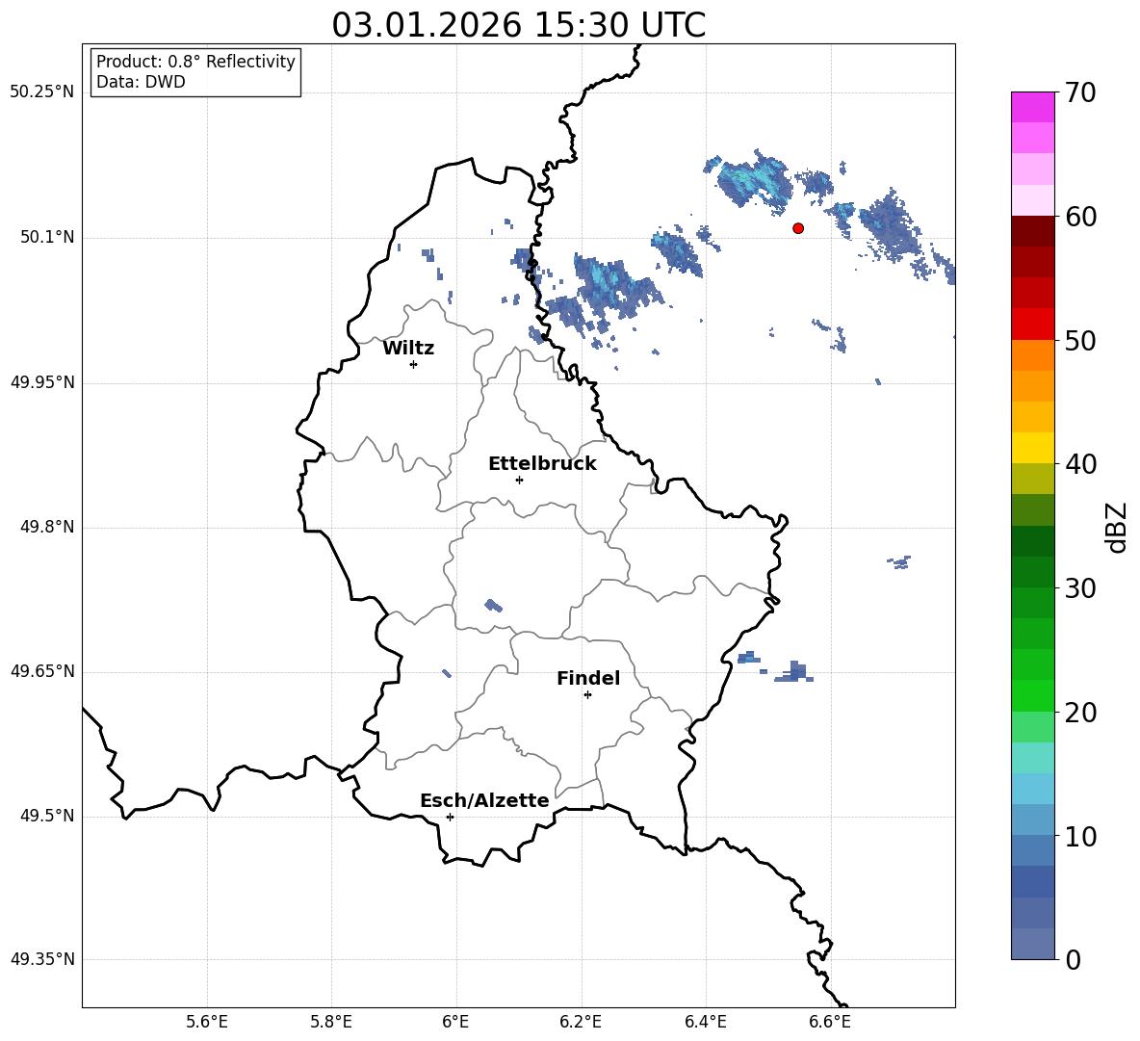Click the yellow colorbar segment above 40
This screenshot has width=1140, height=1041.
[x=1033, y=448]
